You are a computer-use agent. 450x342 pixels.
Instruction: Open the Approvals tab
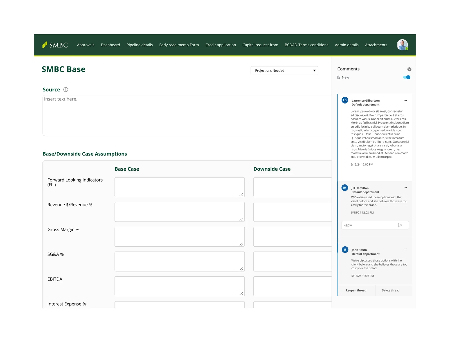pyautogui.click(x=85, y=45)
